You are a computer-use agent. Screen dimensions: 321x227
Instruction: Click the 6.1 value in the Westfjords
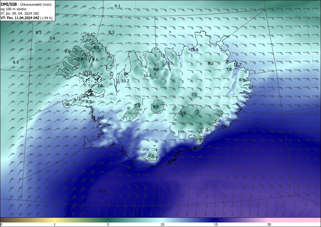tap(96, 47)
